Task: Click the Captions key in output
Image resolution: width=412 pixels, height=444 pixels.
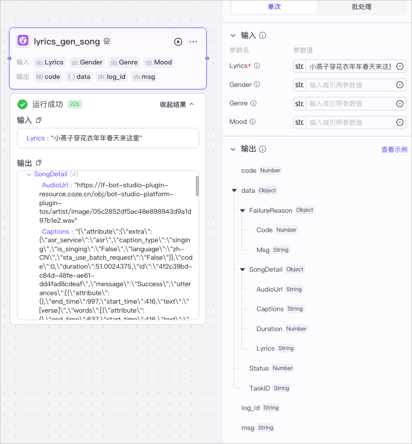Action: [x=55, y=232]
